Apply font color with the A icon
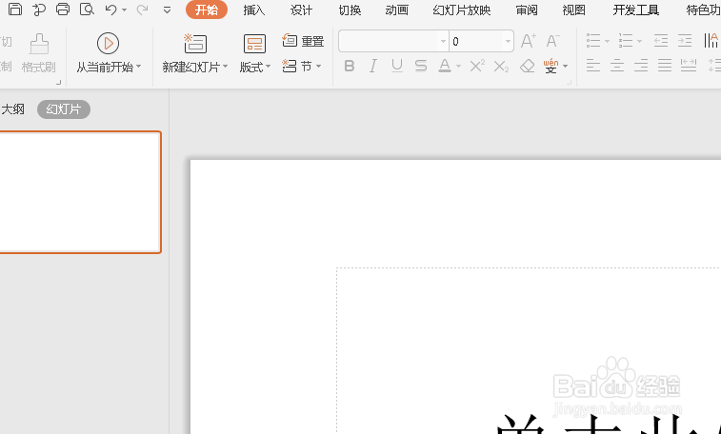This screenshot has width=721, height=434. point(444,67)
